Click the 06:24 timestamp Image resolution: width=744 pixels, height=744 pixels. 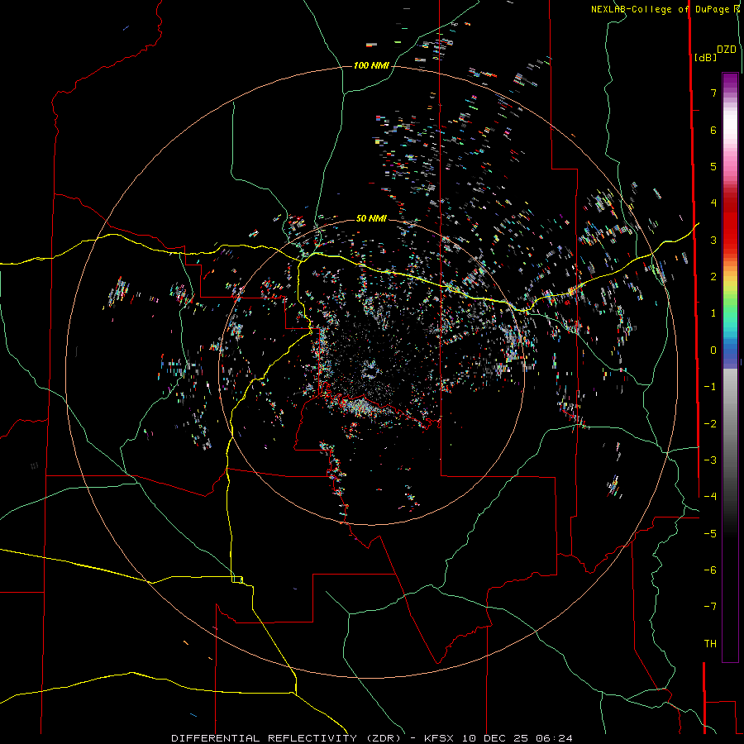[554, 738]
